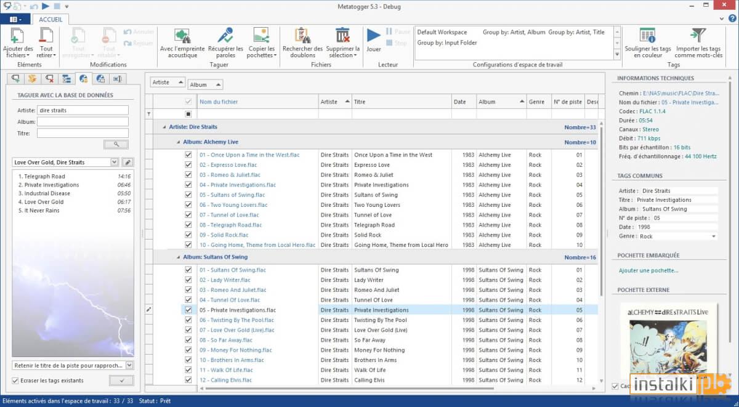Uncheck the 03 - Romeo & Juliet.flac row
Image resolution: width=739 pixels, height=407 pixels.
[x=188, y=175]
